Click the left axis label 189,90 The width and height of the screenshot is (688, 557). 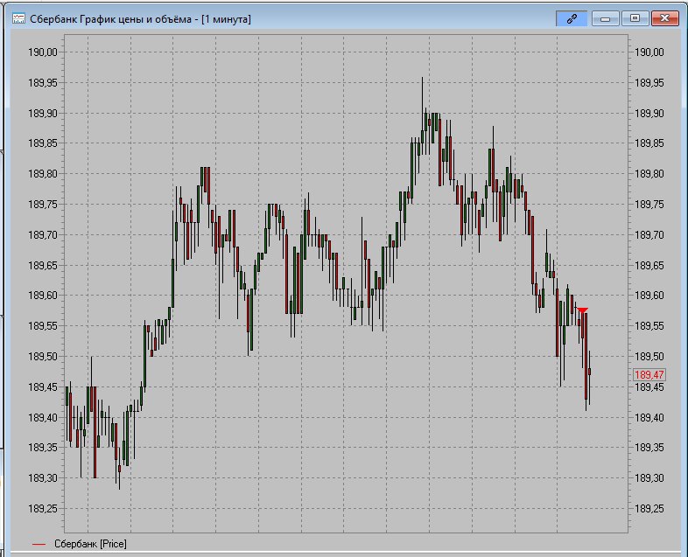click(x=43, y=113)
